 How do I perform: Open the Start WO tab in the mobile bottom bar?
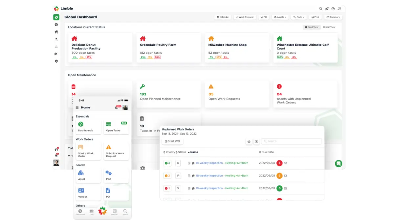pos(115,212)
